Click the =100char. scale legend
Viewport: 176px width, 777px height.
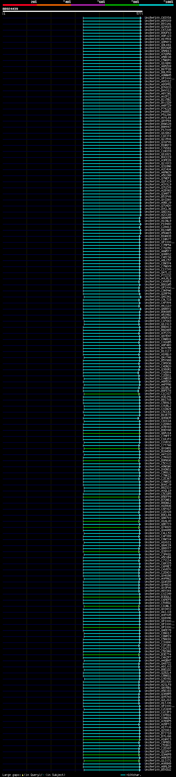pyautogui.click(x=131, y=775)
